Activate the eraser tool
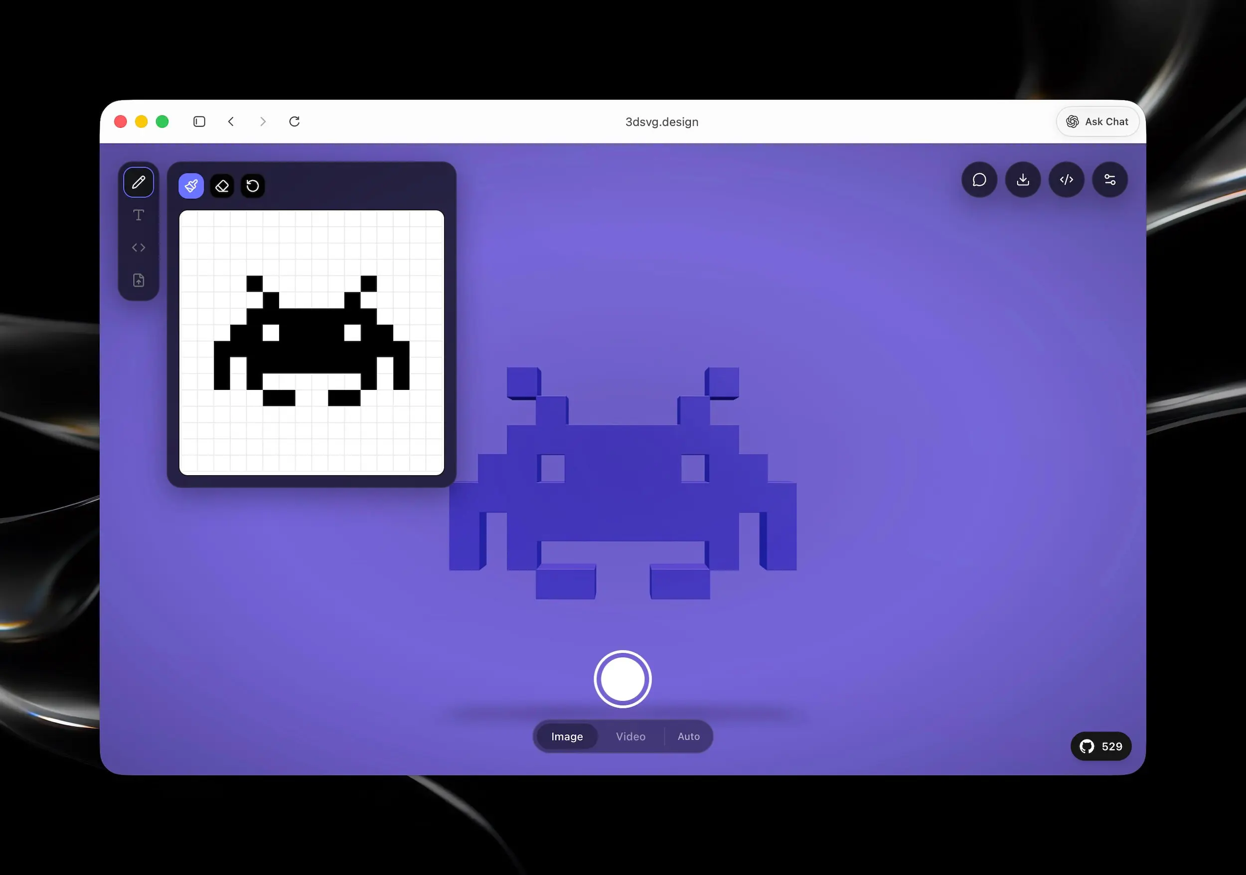 tap(222, 186)
